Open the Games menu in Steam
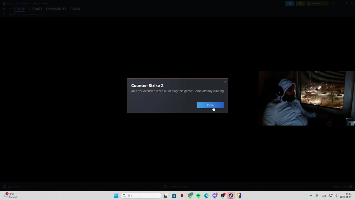The height and width of the screenshot is (200, 355). click(37, 3)
